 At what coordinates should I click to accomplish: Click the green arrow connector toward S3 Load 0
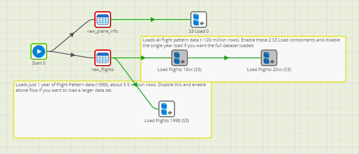click(x=153, y=20)
